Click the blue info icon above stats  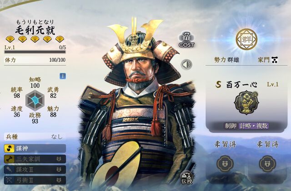coord(63,76)
